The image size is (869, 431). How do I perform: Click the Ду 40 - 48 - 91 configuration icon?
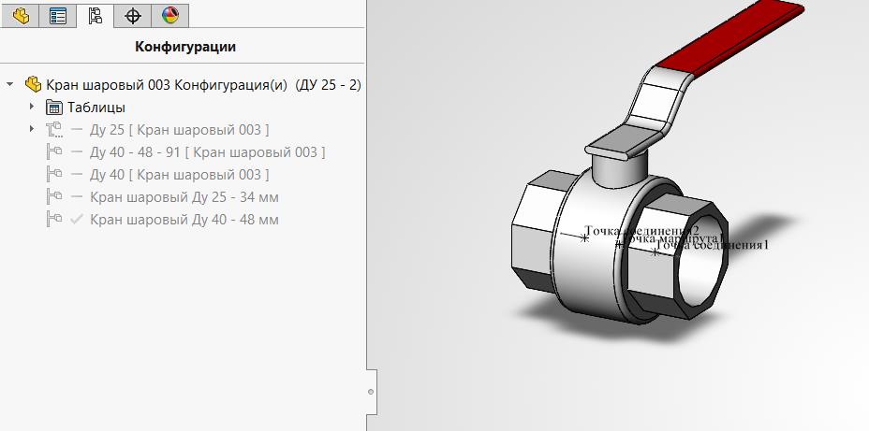(x=54, y=151)
